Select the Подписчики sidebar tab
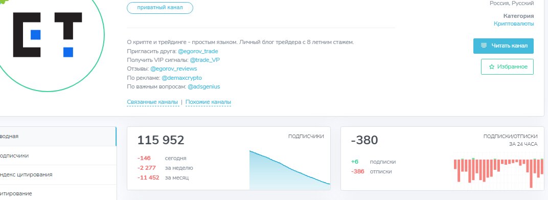 point(58,155)
